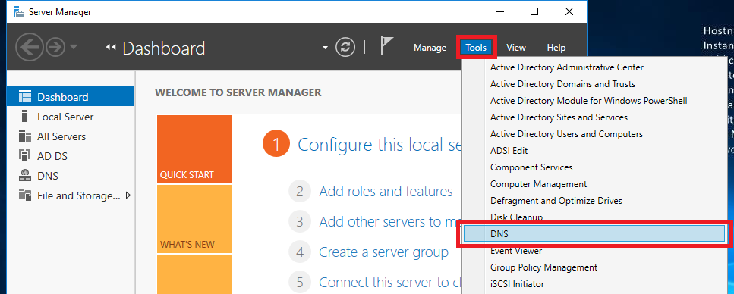Open Group Policy Management entry
Screen dimensions: 734x294
544,267
